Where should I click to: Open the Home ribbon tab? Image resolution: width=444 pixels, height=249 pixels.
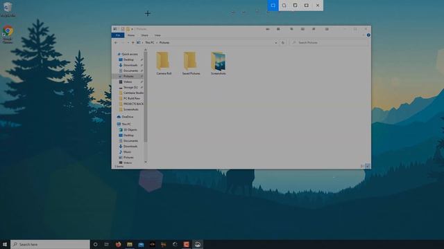tap(131, 35)
